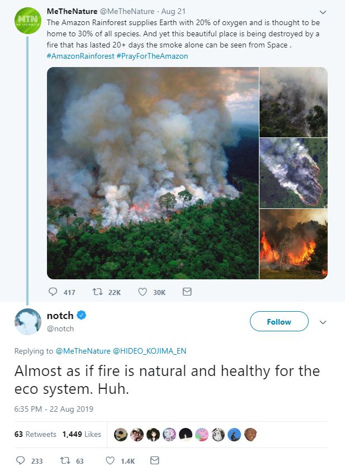Expand the chevron menu beside the Follow button

(x=323, y=322)
